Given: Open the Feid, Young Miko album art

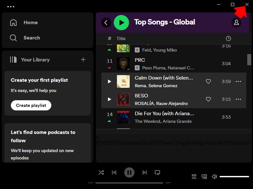Looking at the screenshot, I should tap(123, 48).
